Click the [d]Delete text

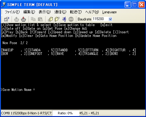point(103,32)
